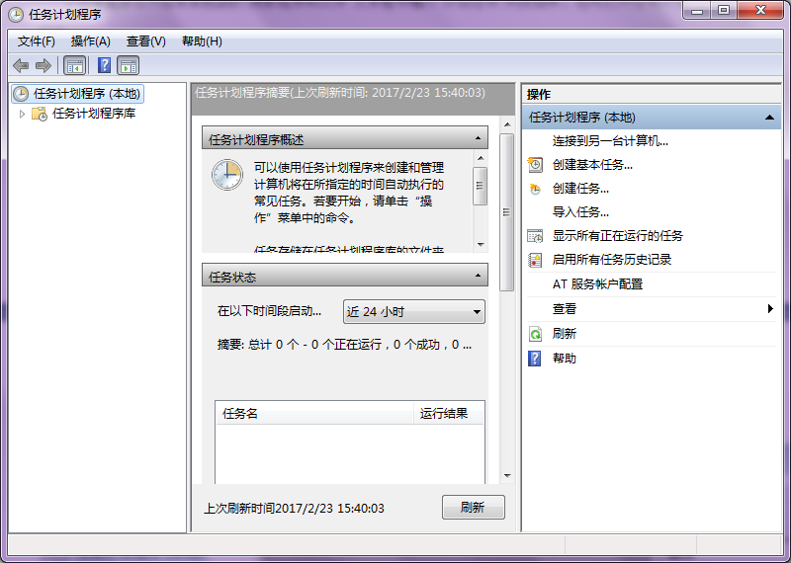Screen dimensions: 791x563
Task: Click the 启用所有任务历史记录 icon
Action: [535, 260]
